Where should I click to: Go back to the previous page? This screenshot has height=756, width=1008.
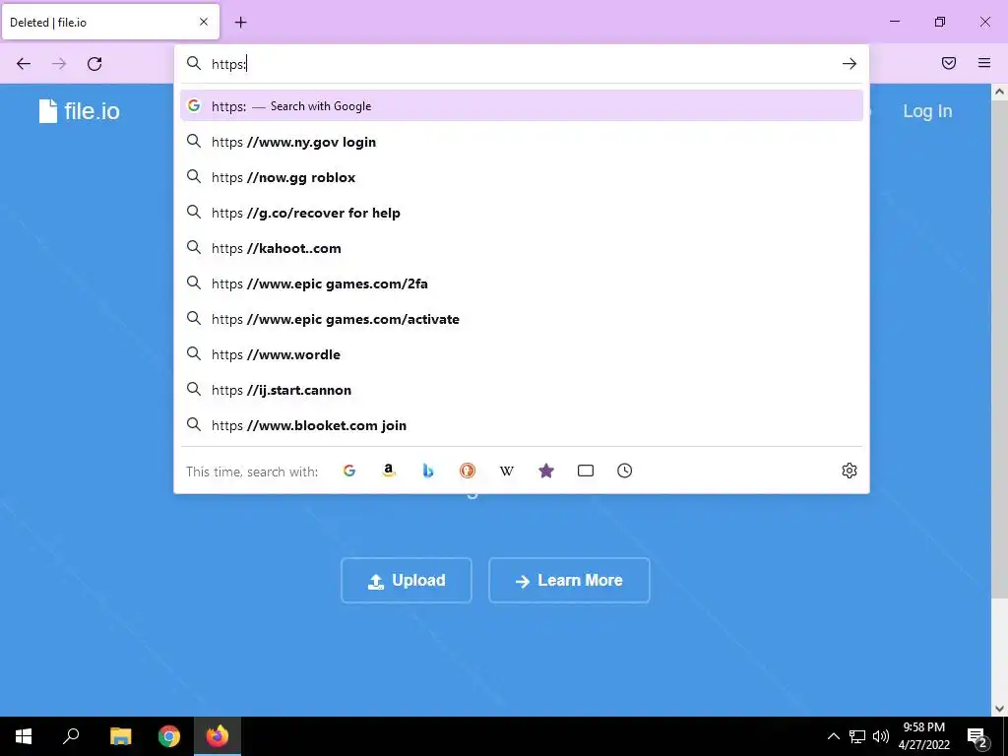tap(24, 64)
